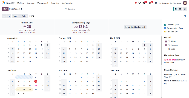Click the Validated legend swatch
Viewport: 189px width, 98px height.
click(x=166, y=41)
